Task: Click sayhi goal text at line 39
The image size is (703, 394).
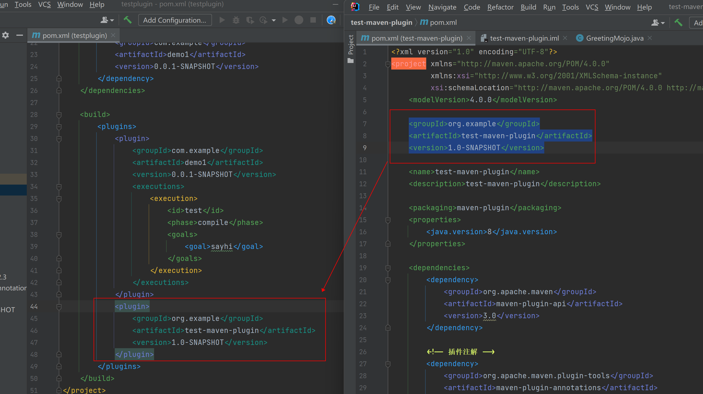Action: (222, 246)
